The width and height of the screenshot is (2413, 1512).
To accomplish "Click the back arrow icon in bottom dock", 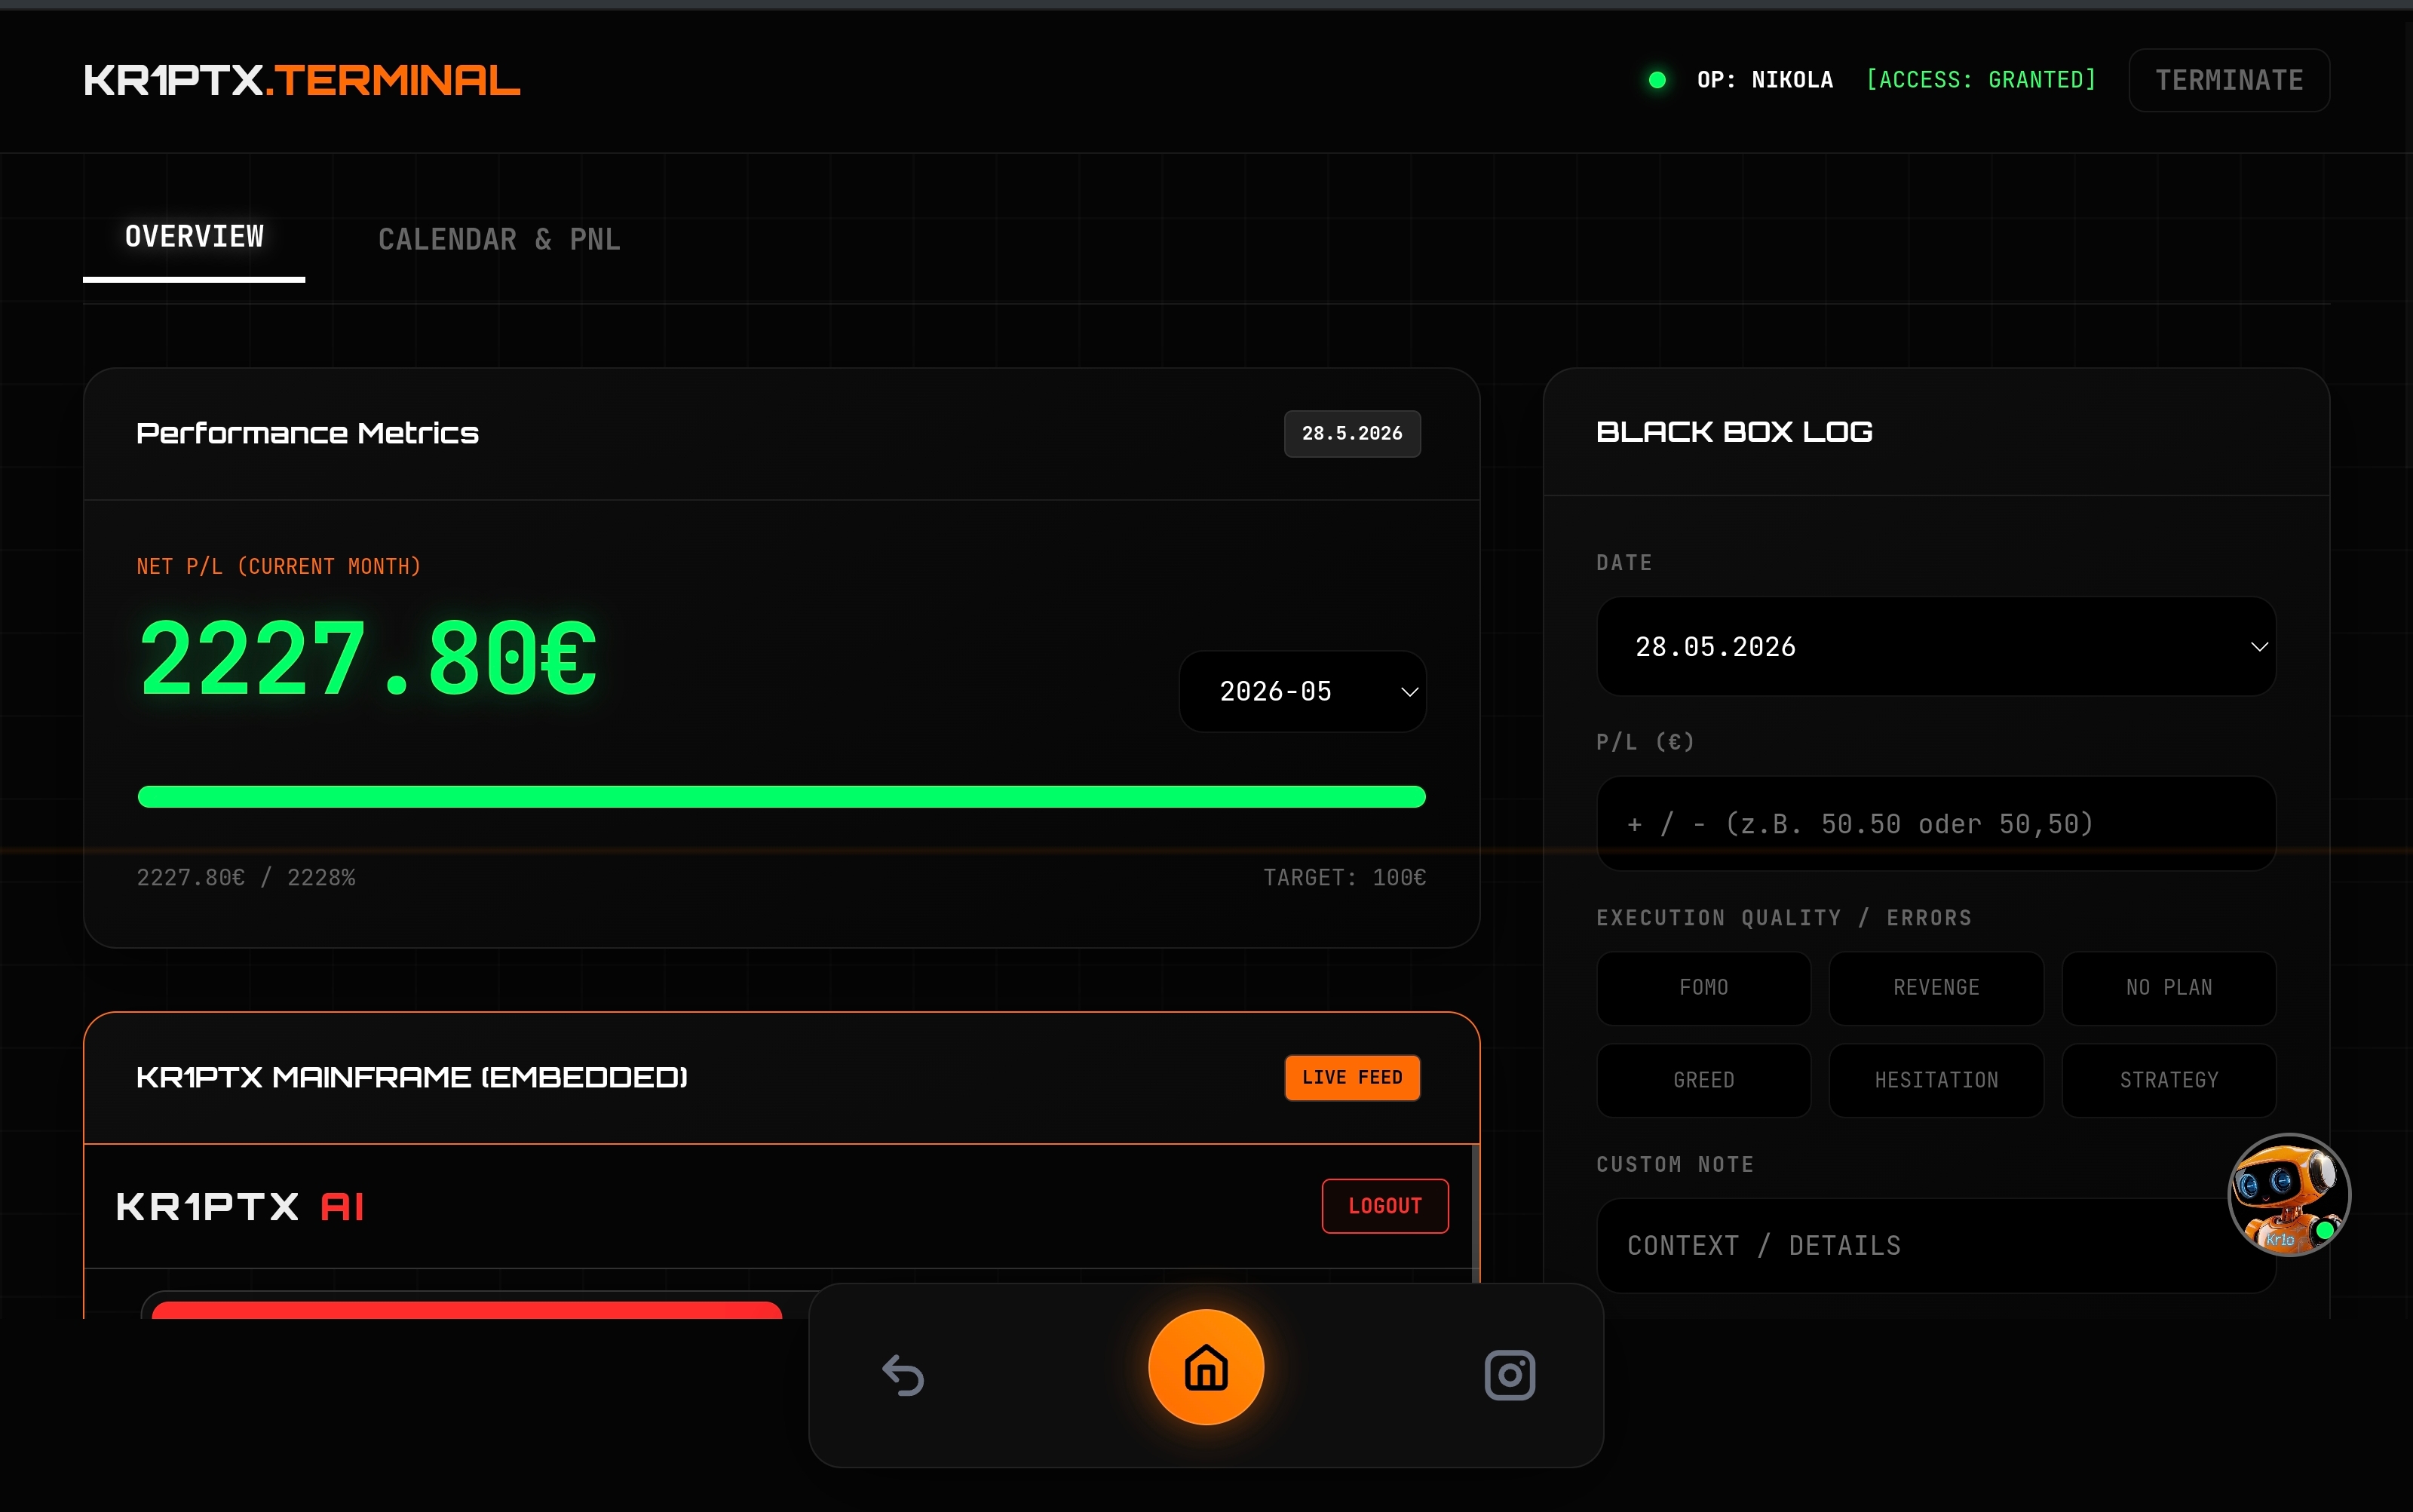I will [903, 1375].
